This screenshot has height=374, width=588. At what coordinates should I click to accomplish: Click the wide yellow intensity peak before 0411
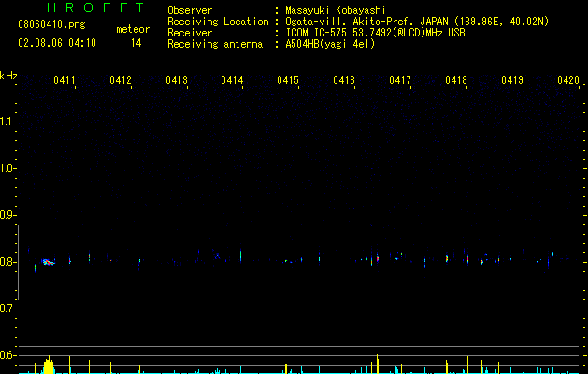click(49, 366)
